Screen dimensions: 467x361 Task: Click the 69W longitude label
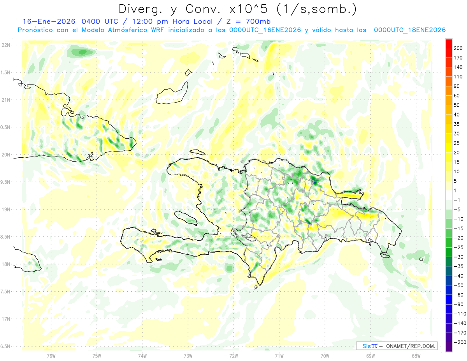click(x=370, y=356)
